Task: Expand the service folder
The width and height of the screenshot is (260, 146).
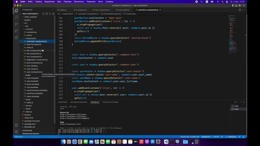Action: [28, 105]
